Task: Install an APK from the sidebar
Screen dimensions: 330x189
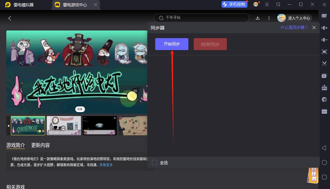Action: [x=324, y=87]
